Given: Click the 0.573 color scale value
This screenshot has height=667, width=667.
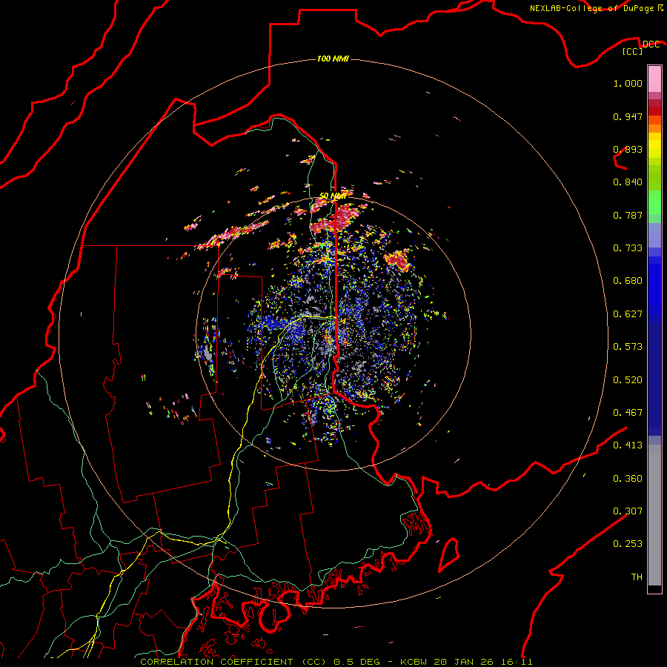Looking at the screenshot, I should [x=628, y=347].
